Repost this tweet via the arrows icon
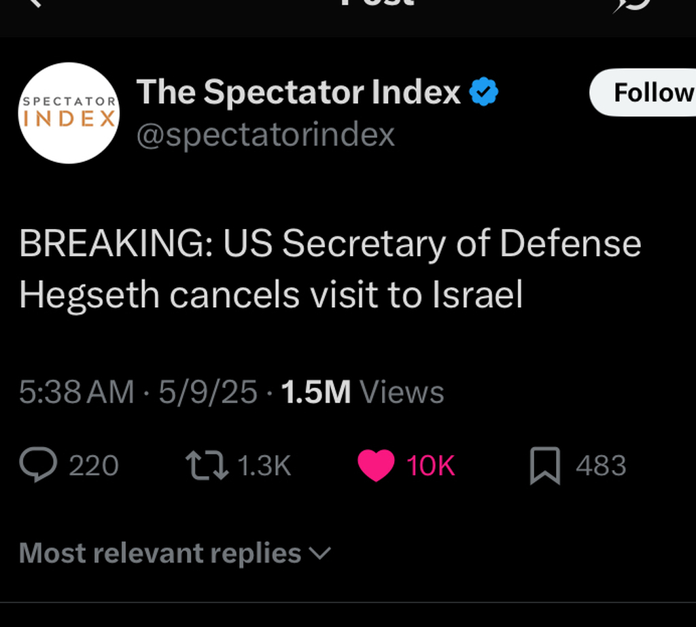Screen dimensions: 696x627 tap(207, 466)
